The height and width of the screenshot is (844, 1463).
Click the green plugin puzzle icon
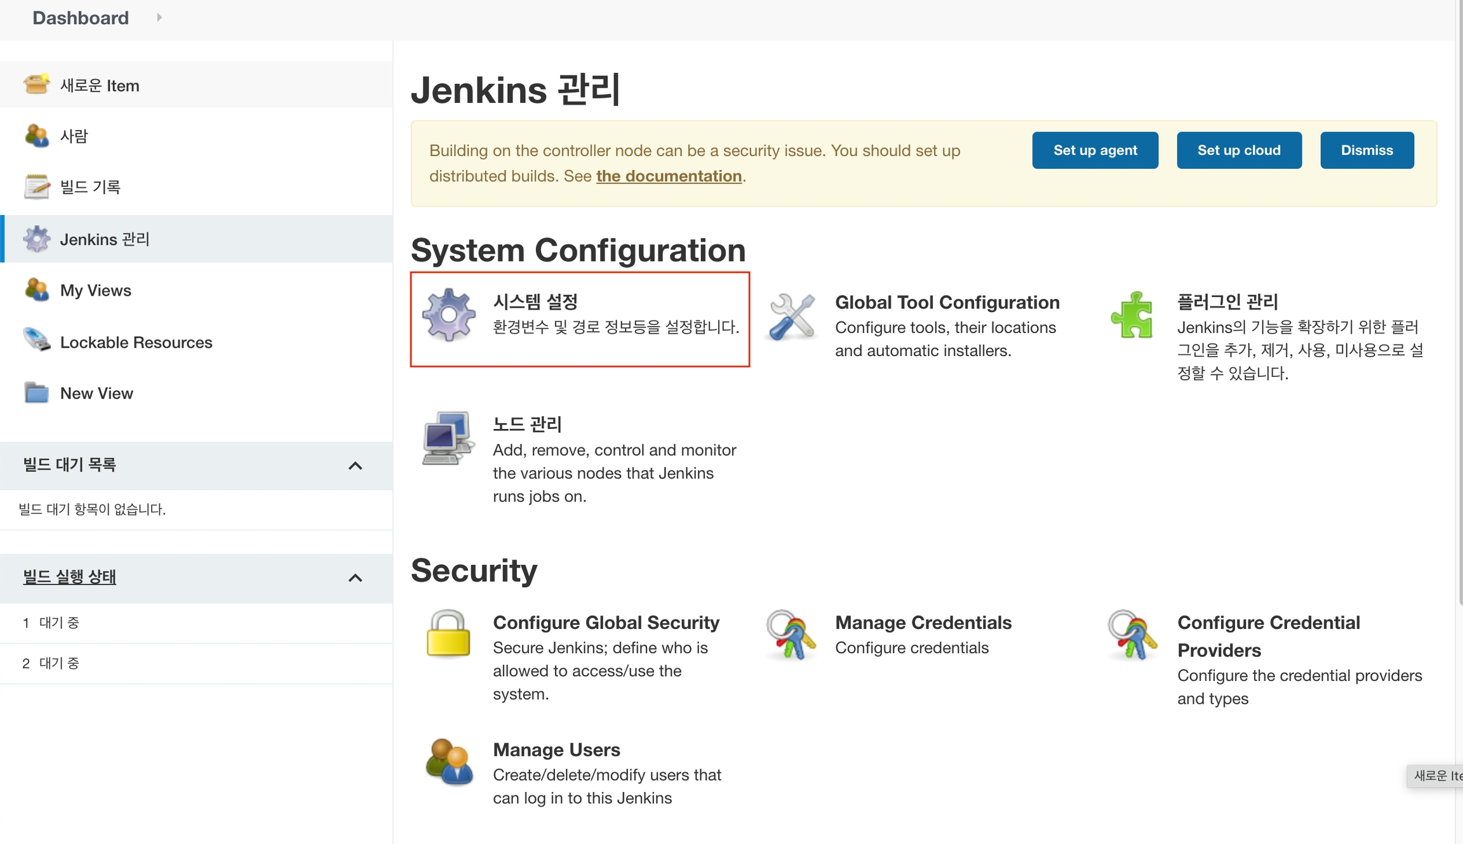(1132, 315)
